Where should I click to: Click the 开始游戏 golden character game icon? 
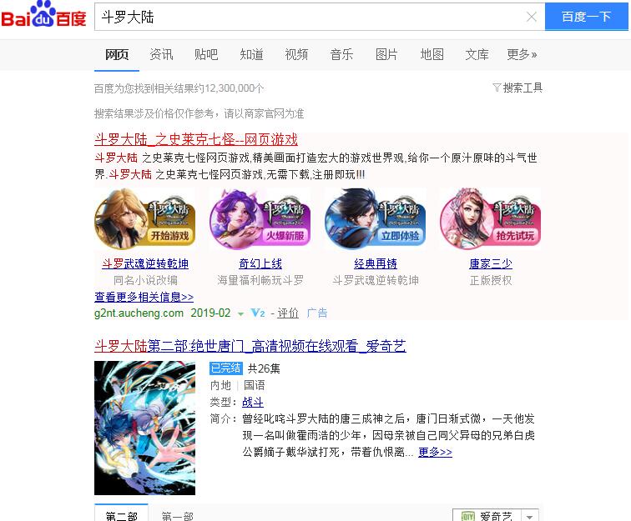pyautogui.click(x=145, y=218)
